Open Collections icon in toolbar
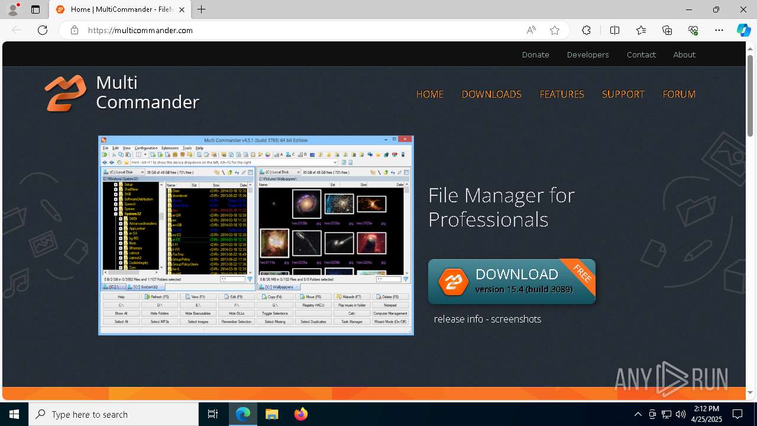 (667, 30)
